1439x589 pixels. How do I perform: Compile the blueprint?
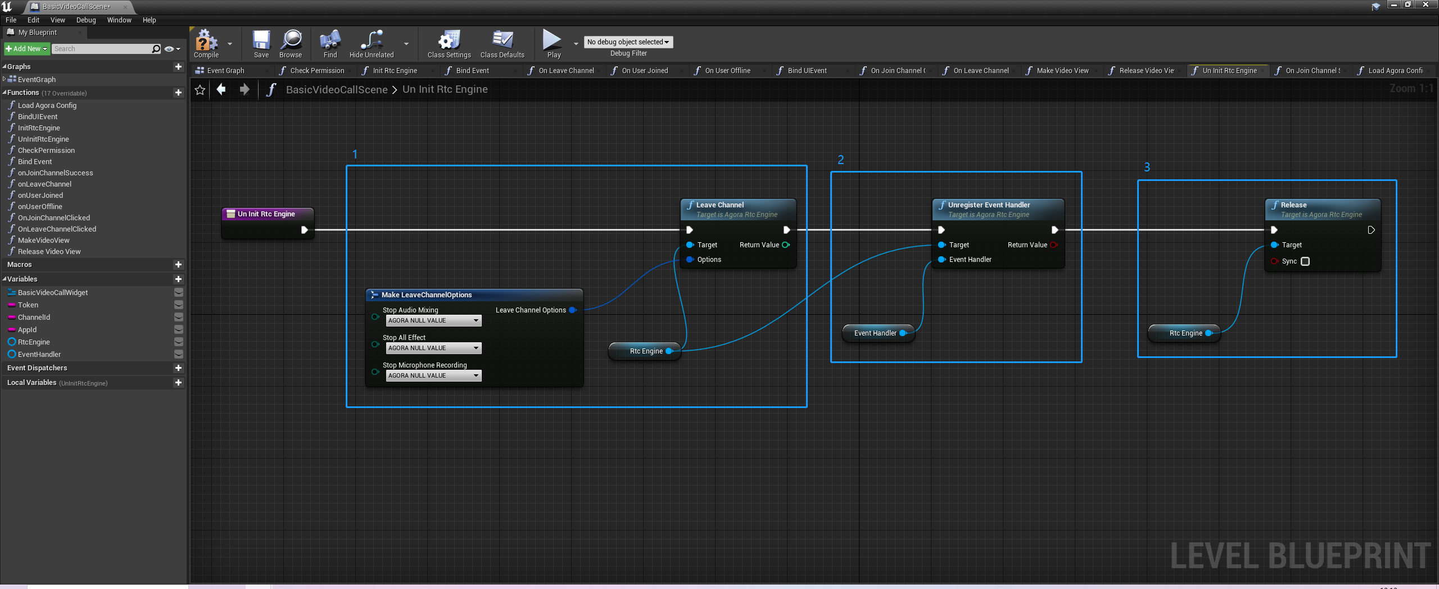206,44
